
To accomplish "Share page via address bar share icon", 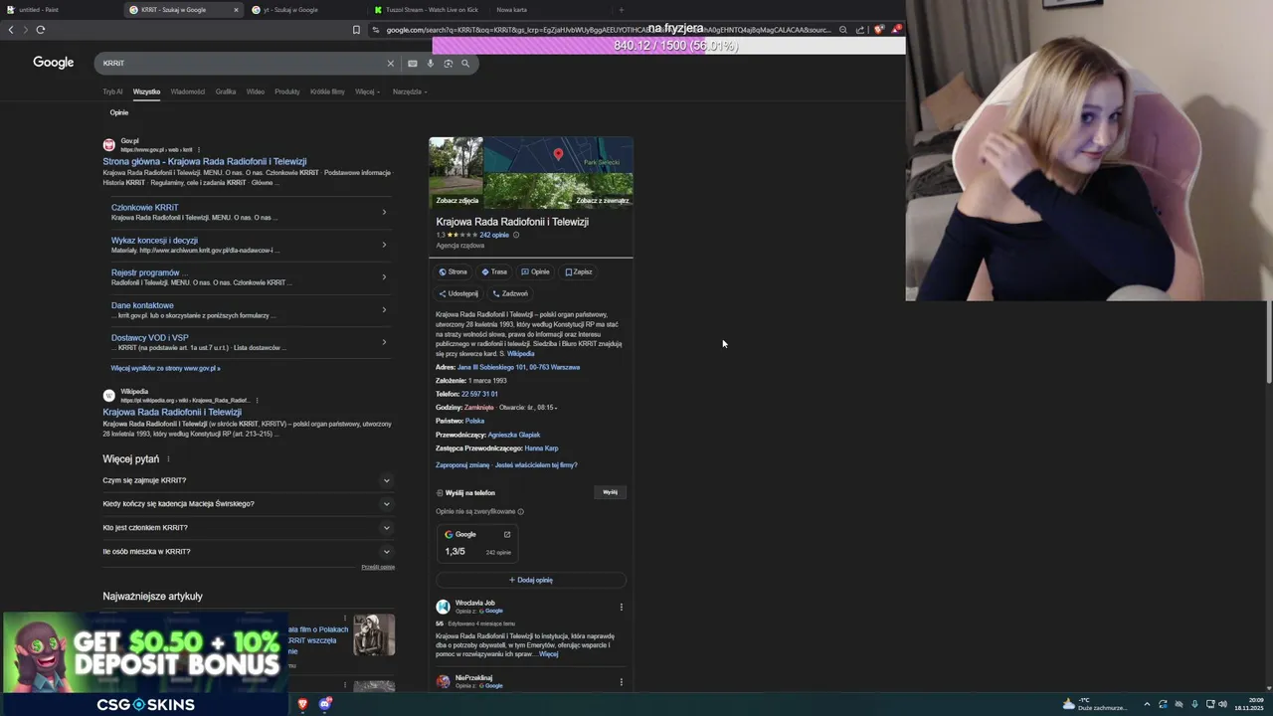I will (x=860, y=30).
